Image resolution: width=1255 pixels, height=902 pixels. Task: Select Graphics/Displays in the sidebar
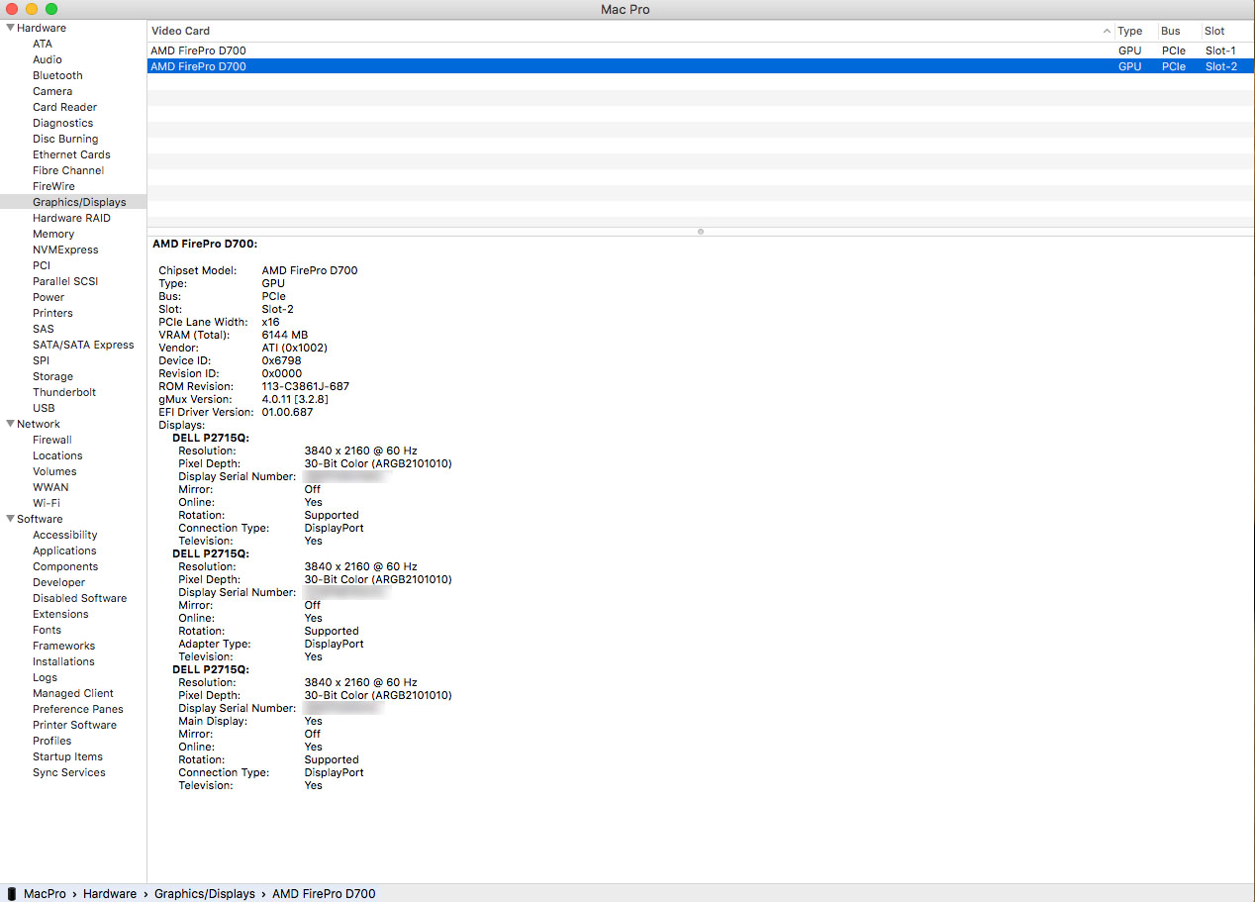[x=79, y=202]
